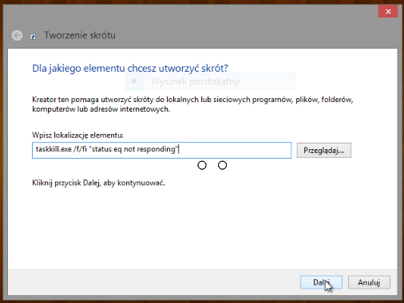Click heading 'Dla jakiego elementu chcesz utworzyć skrót?'
The height and width of the screenshot is (303, 404).
130,69
